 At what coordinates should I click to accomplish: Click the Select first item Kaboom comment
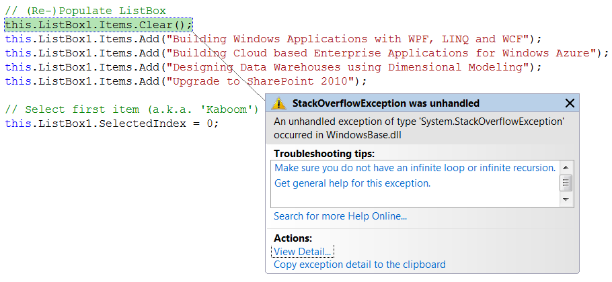click(132, 110)
